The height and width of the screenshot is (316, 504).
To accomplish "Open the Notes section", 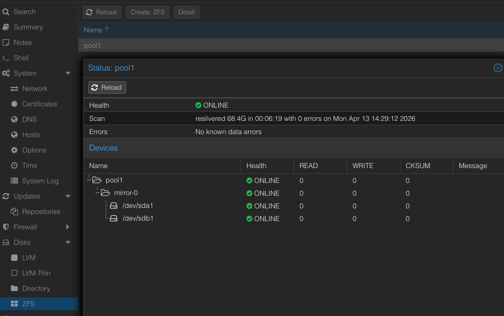I will point(21,42).
